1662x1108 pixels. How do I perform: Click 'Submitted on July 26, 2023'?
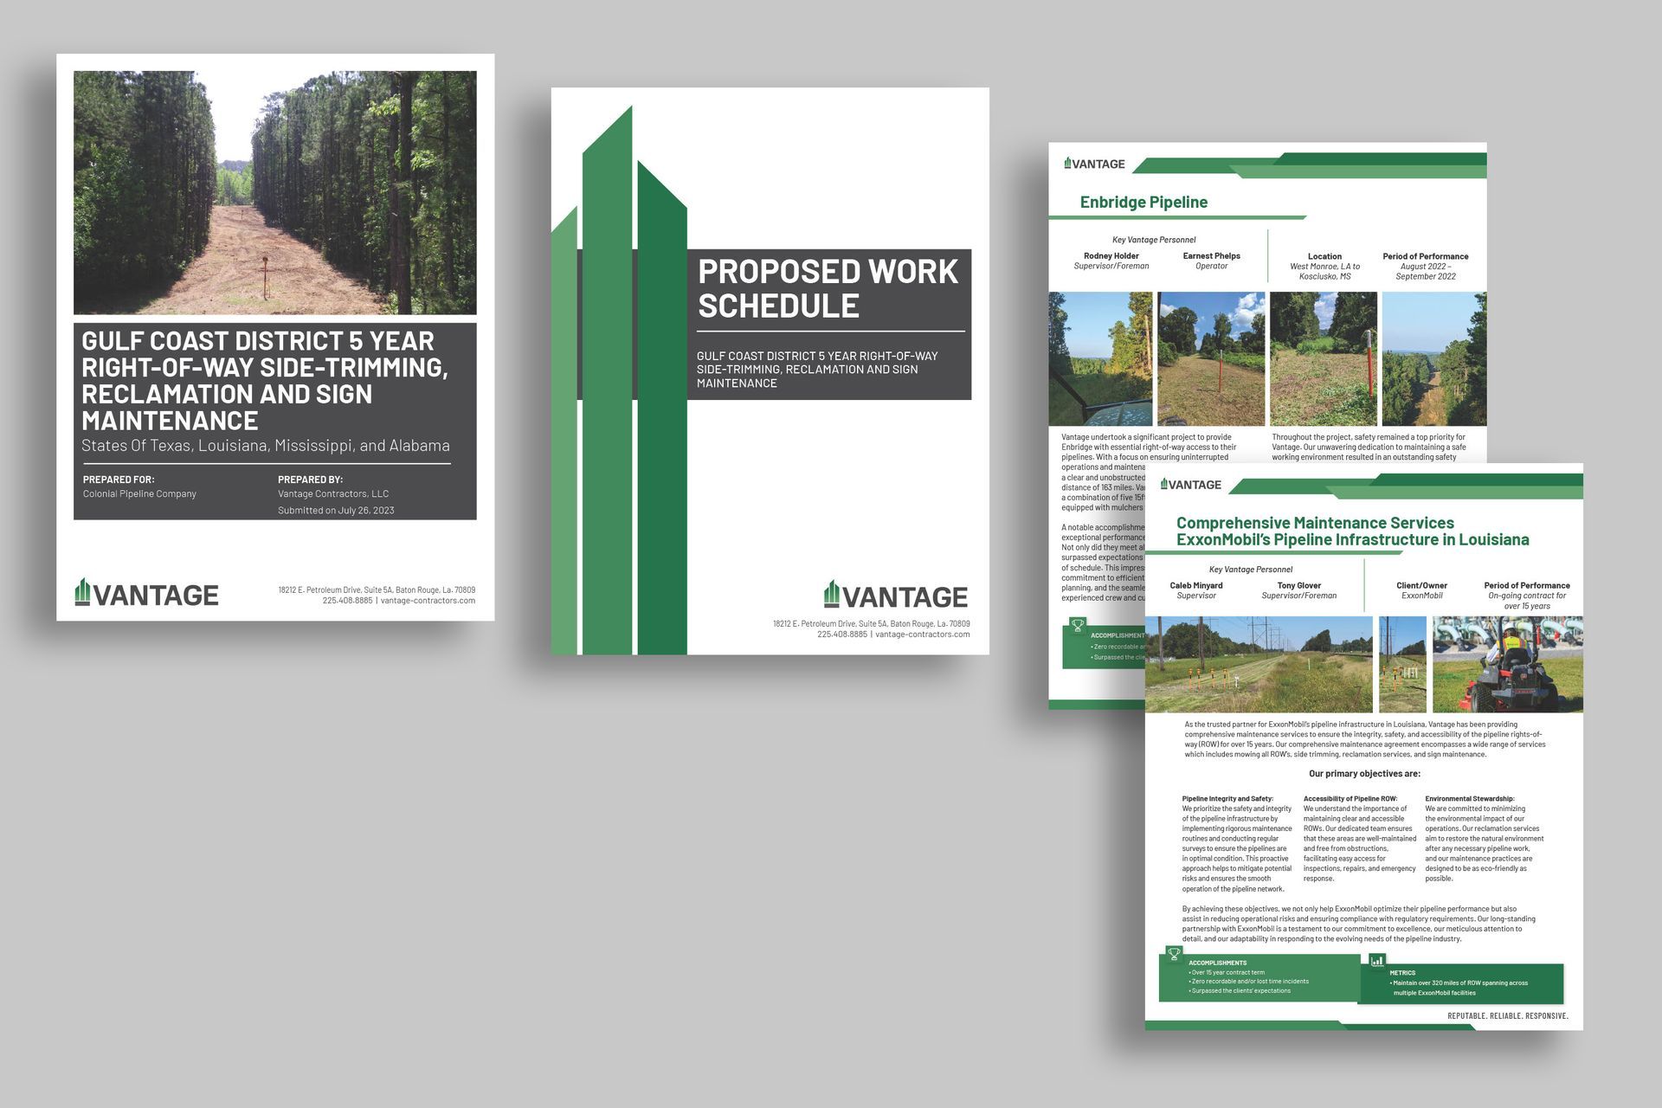[336, 511]
